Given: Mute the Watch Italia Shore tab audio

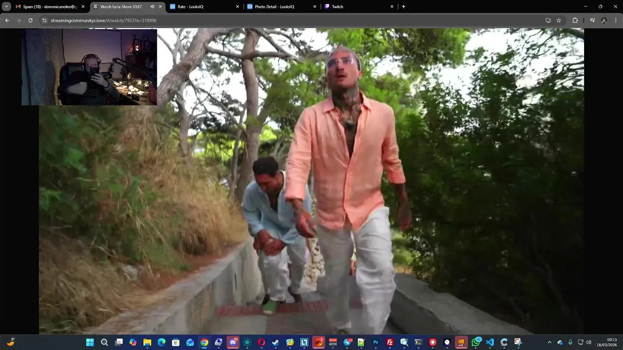Looking at the screenshot, I should (x=152, y=7).
